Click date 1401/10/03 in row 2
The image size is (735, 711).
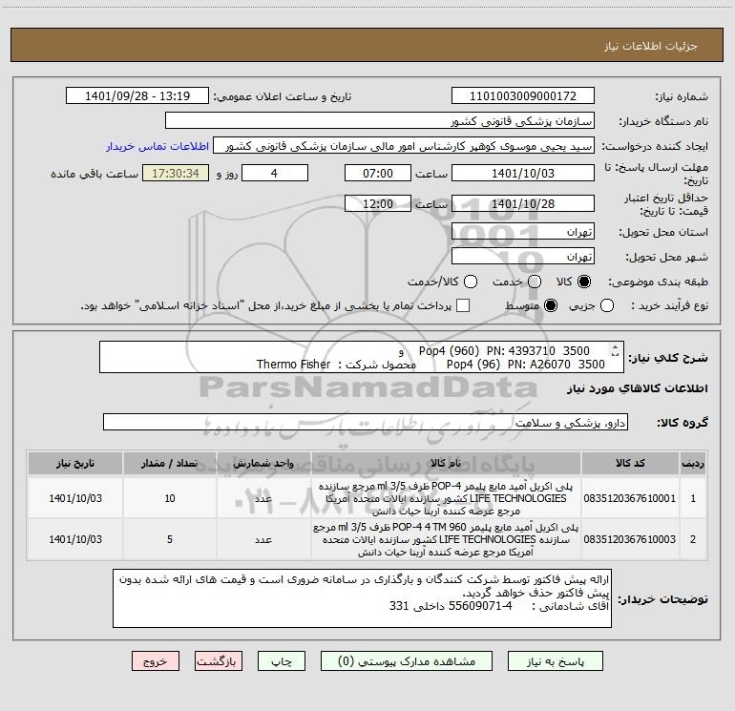click(75, 539)
